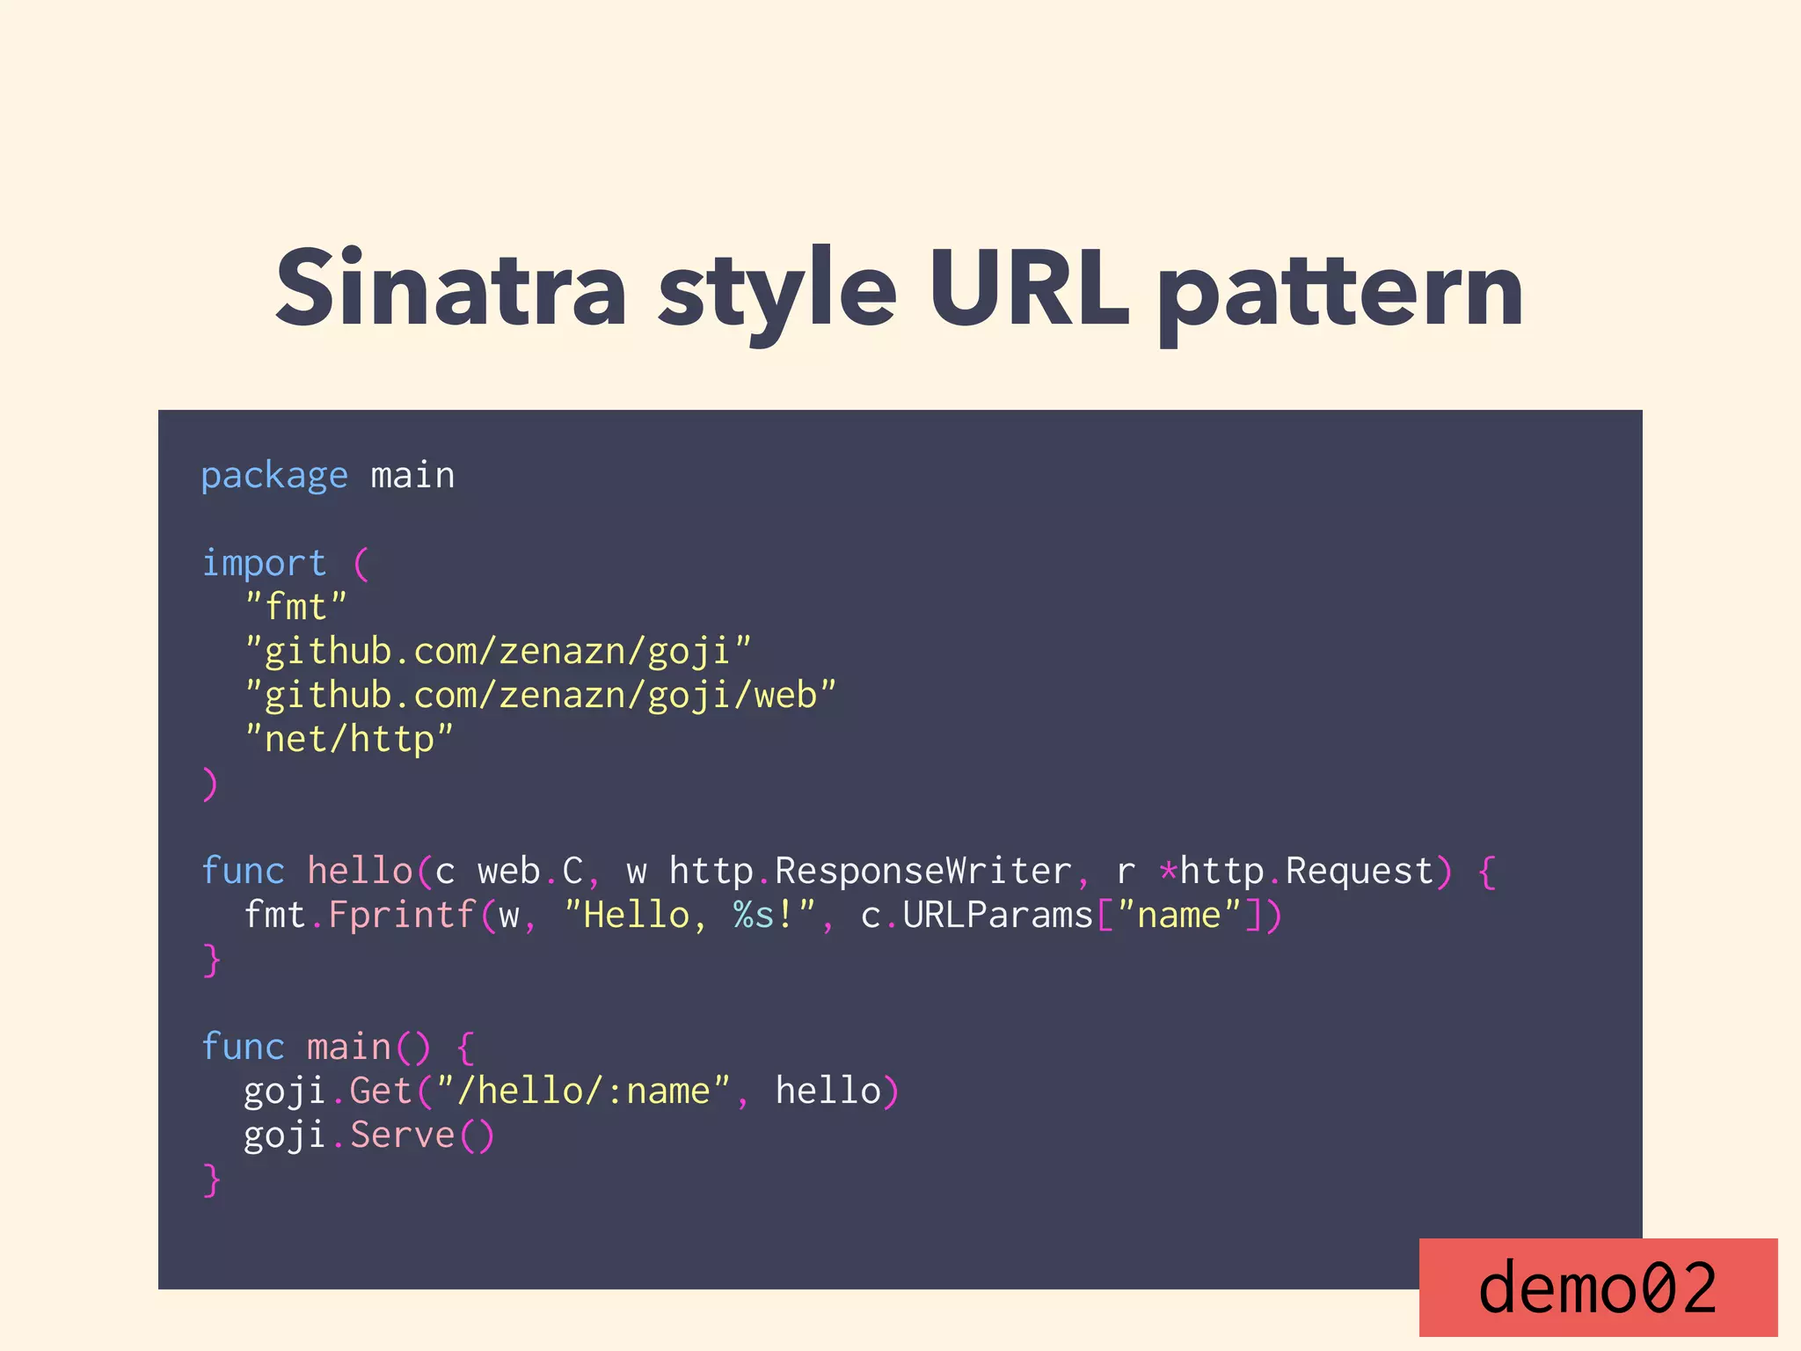Select the "fmt" import string

point(295,607)
